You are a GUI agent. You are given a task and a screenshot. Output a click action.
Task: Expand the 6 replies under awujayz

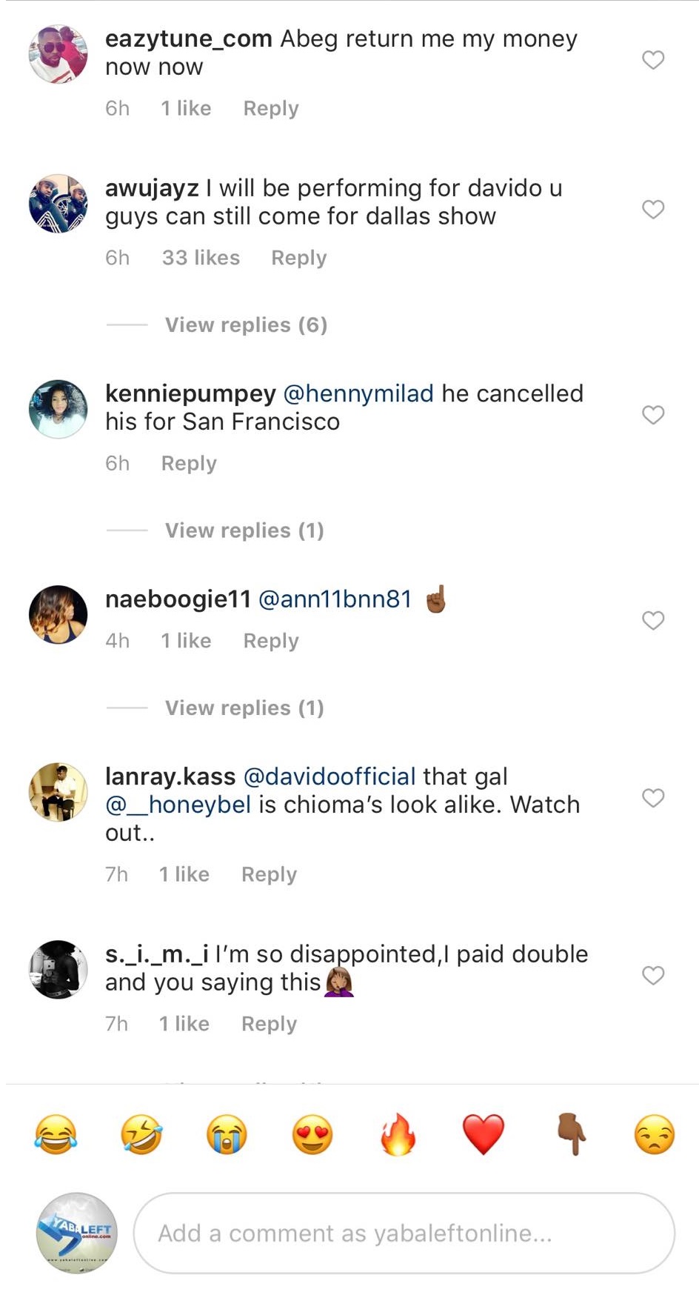(x=246, y=324)
